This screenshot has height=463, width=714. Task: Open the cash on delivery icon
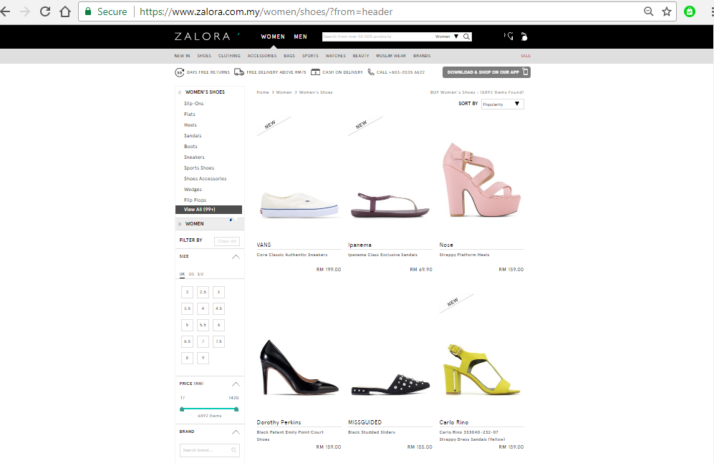315,72
